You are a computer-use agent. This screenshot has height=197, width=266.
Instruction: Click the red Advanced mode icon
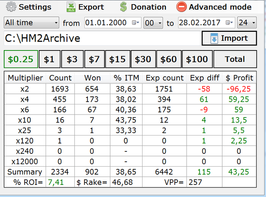tap(181, 7)
